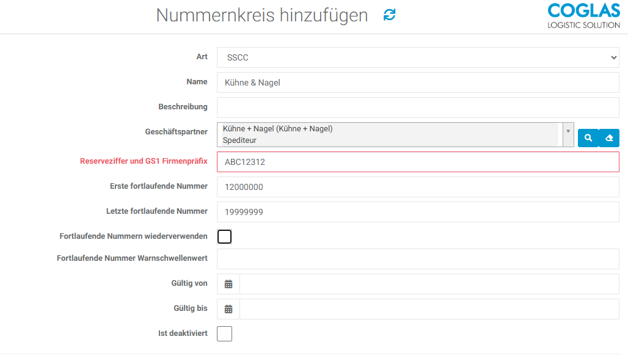Click the Fortlaufende Nummer Warnschwellenwert label
Screen dimensions: 628x364
[132, 258]
